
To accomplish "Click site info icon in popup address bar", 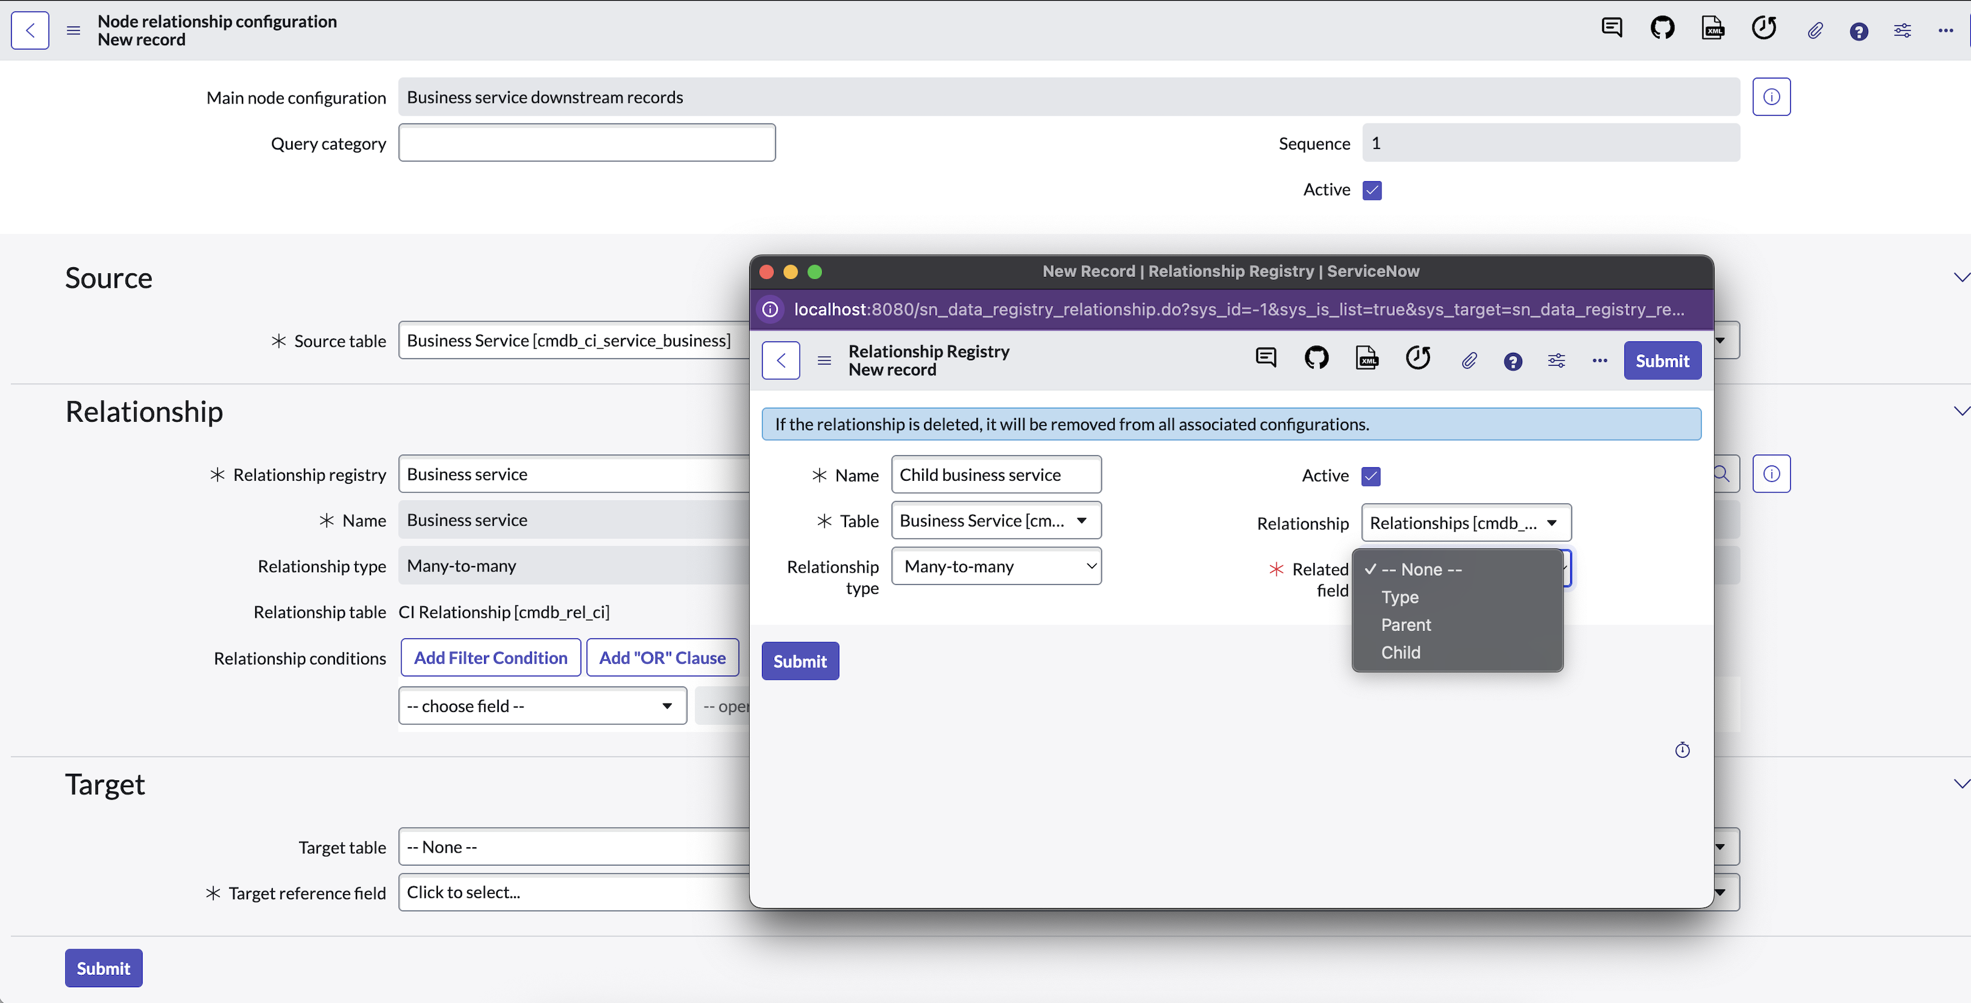I will (770, 310).
